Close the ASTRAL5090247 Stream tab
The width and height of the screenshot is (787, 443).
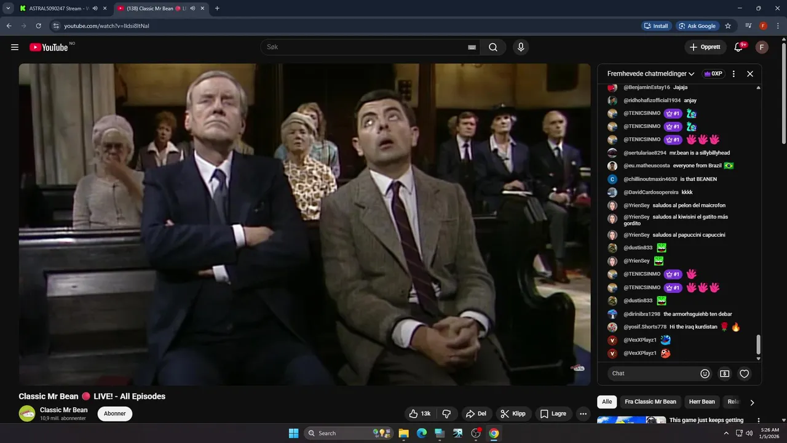pos(105,9)
